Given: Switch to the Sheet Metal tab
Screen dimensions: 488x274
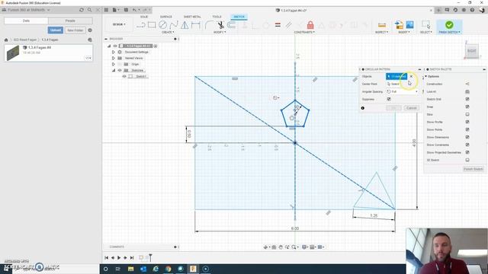Looking at the screenshot, I should point(192,17).
